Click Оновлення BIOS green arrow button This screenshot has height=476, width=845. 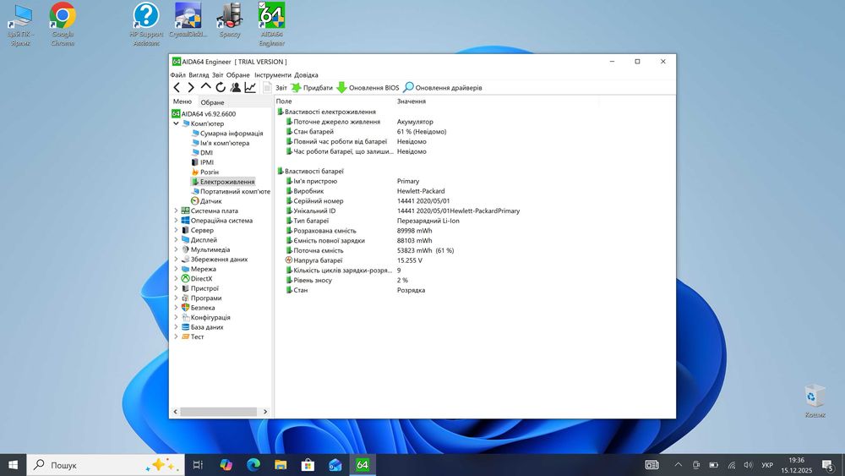click(368, 88)
